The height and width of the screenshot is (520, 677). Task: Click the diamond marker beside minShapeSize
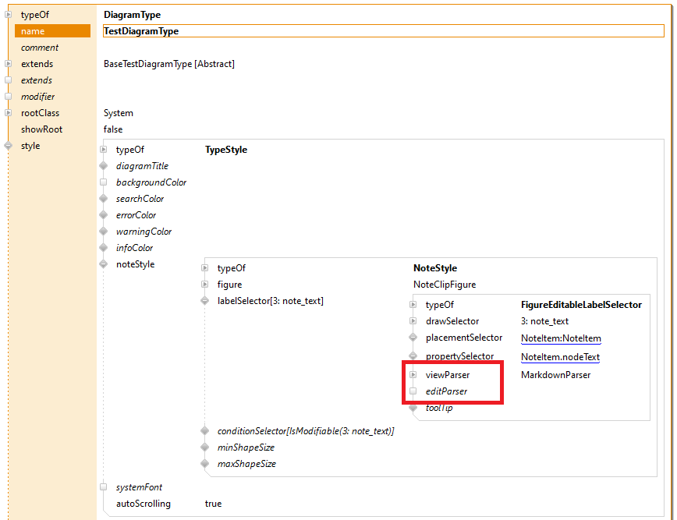tap(204, 447)
